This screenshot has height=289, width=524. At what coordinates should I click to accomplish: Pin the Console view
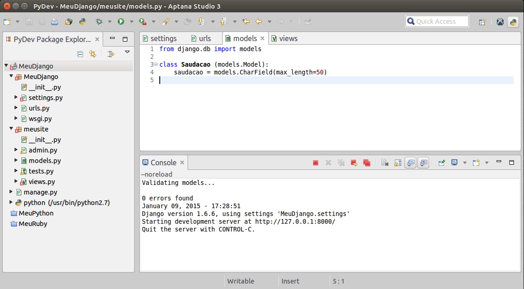441,163
